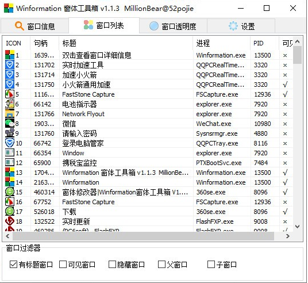Click the PTXBootSvc.exe process cell
This screenshot has width=308, height=283.
tap(219, 163)
